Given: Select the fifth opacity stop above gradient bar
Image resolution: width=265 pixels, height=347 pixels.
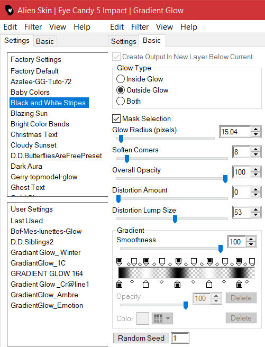Looking at the screenshot, I should pyautogui.click(x=178, y=262).
